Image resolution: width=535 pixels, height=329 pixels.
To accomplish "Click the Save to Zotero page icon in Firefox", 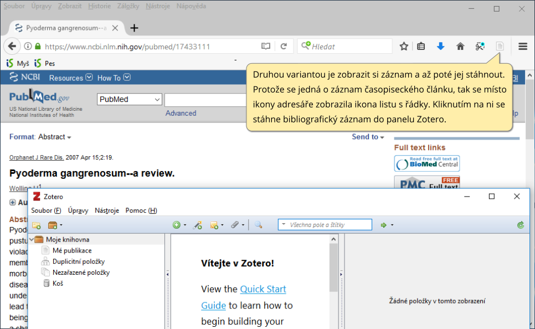I will click(x=500, y=46).
